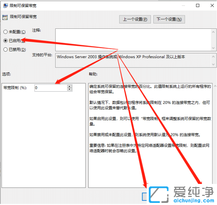This screenshot has width=217, height=205.
Task: Click the 支持的平台 text box
Action: tap(134, 60)
